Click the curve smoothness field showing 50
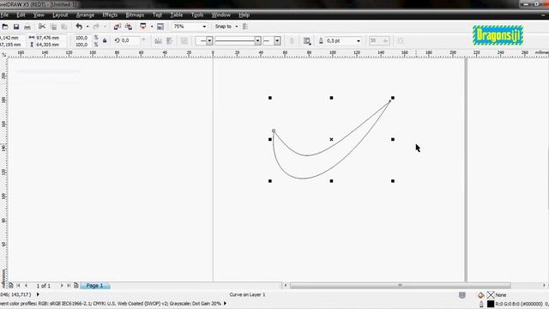Image resolution: width=549 pixels, height=309 pixels. (x=379, y=41)
